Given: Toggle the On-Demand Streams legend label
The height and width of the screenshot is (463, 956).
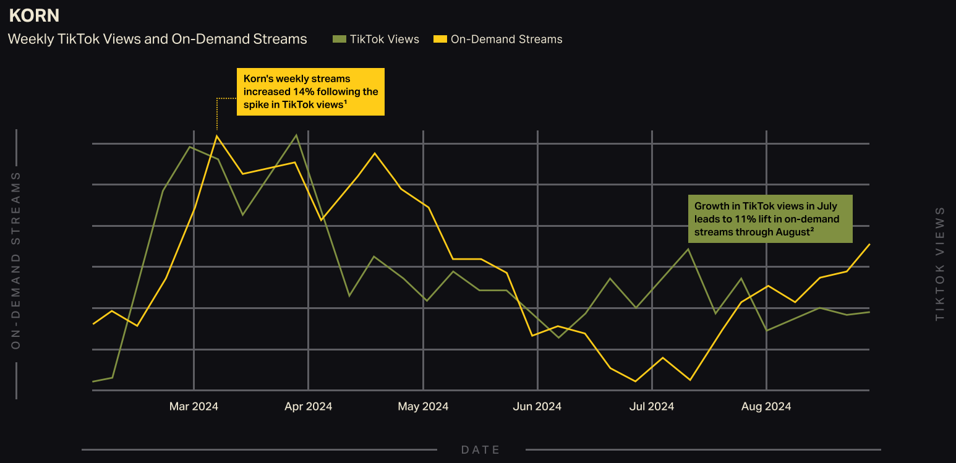Looking at the screenshot, I should coord(506,40).
